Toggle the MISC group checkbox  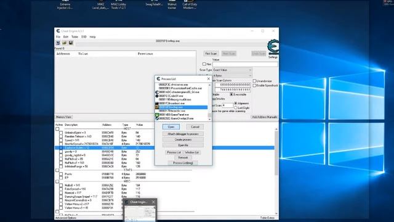[57, 181]
